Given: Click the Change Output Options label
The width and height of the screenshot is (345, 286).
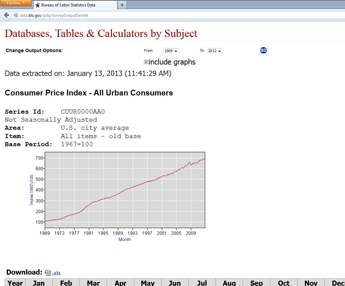Looking at the screenshot, I should (34, 50).
